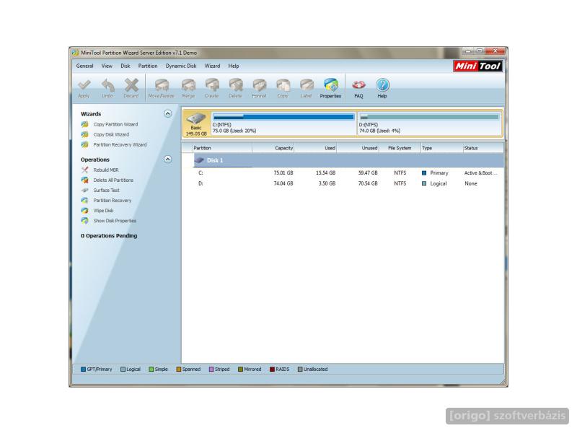The image size is (577, 433).
Task: Click the olive Mirrored legend swatch
Action: pyautogui.click(x=241, y=369)
